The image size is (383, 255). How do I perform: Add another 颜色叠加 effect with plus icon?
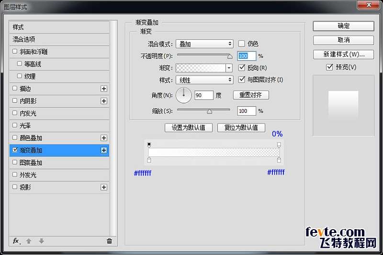(104, 138)
